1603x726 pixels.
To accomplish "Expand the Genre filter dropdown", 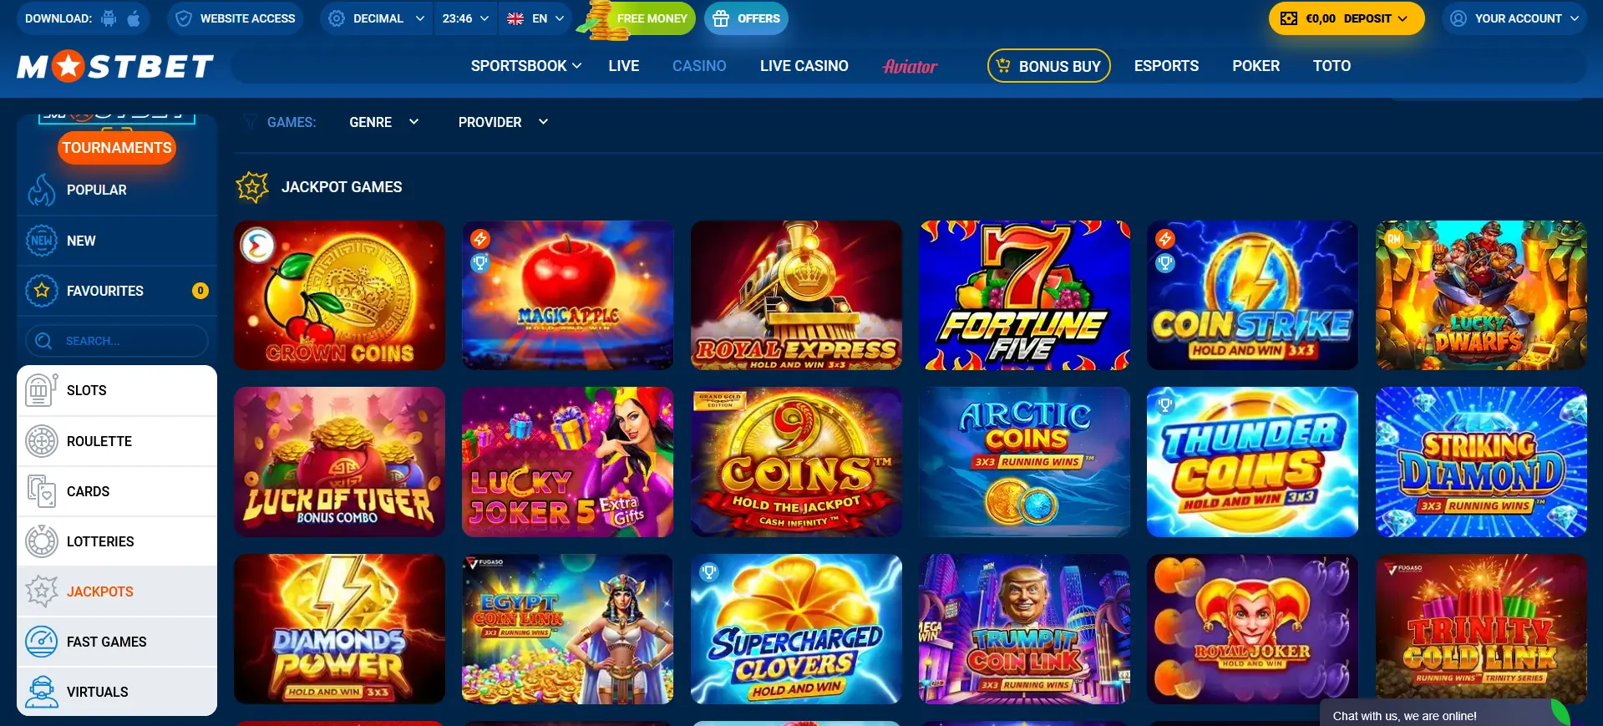I will pos(383,122).
